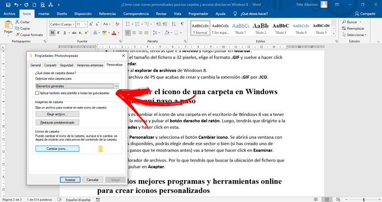
Task: Open the font size 11 dropdown
Action: coord(85,24)
